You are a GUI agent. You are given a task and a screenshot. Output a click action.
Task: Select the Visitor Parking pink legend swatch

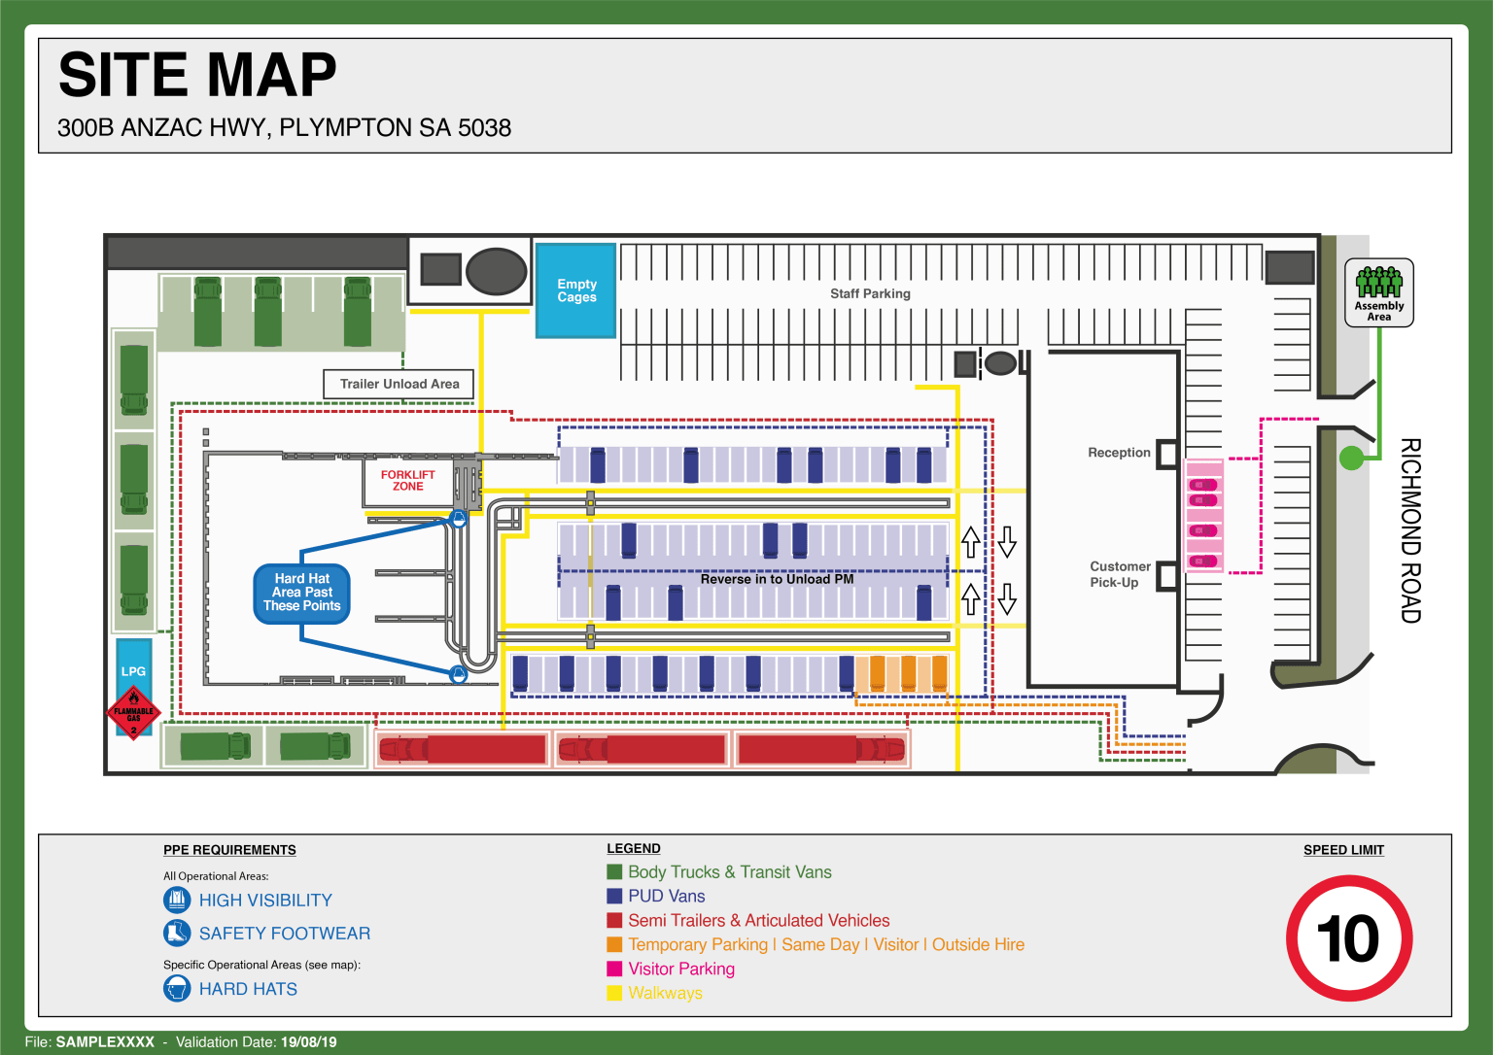pyautogui.click(x=615, y=969)
